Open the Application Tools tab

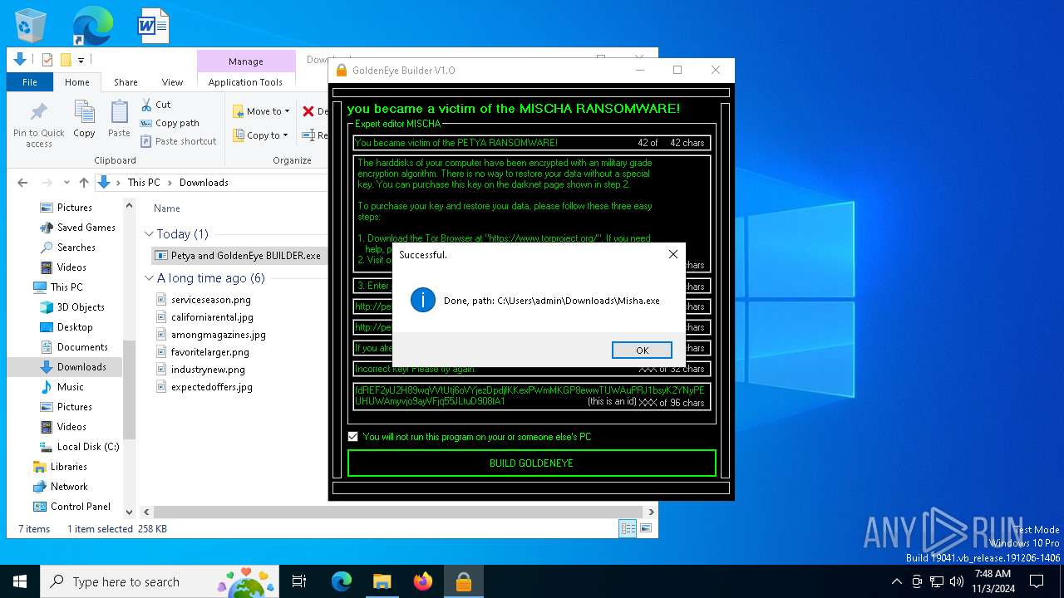(245, 82)
